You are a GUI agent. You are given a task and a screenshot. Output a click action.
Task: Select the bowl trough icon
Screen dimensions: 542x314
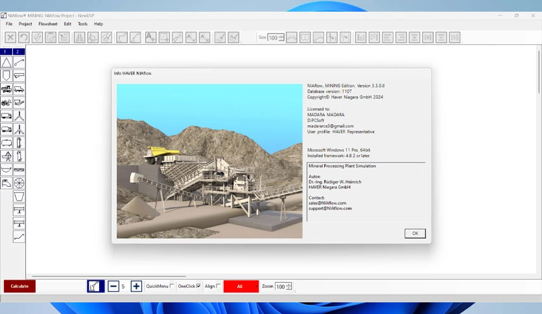click(x=6, y=169)
